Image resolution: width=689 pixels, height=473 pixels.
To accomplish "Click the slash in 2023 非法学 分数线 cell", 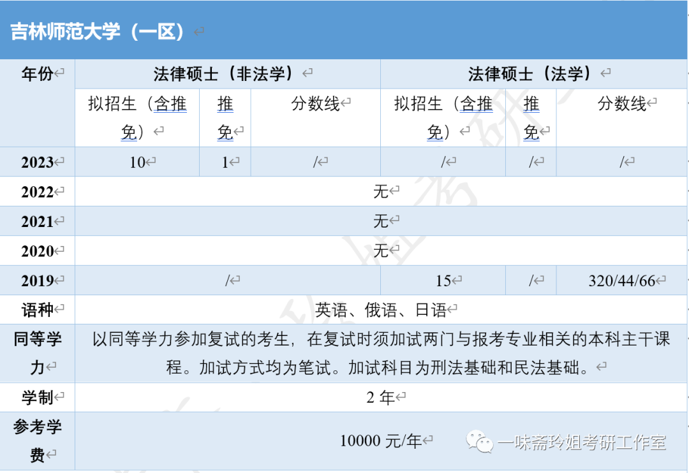I will (x=315, y=162).
